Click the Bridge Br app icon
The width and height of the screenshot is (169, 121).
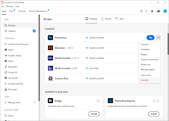pyautogui.click(x=51, y=100)
